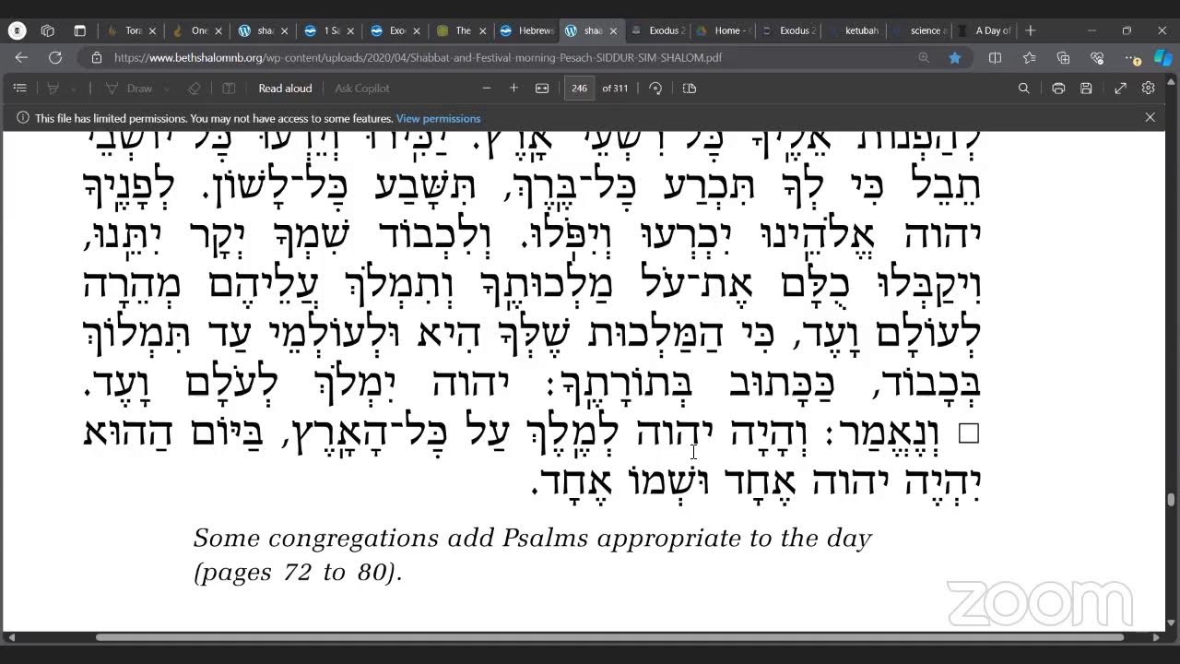
Task: Zoom out with the minus button
Action: pos(487,89)
